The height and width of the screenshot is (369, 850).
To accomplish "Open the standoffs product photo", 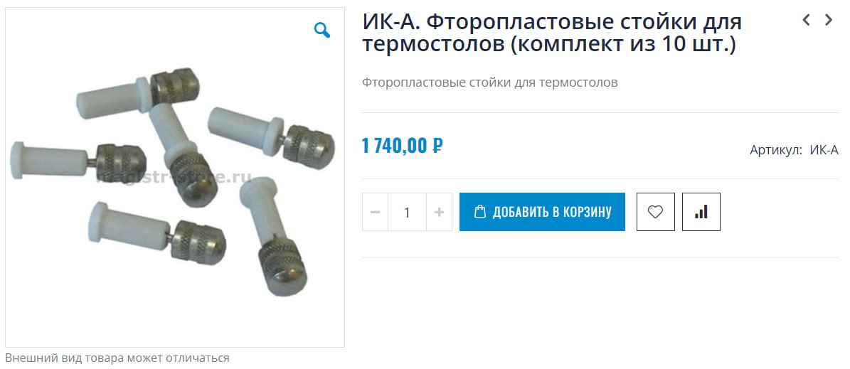I will click(175, 177).
